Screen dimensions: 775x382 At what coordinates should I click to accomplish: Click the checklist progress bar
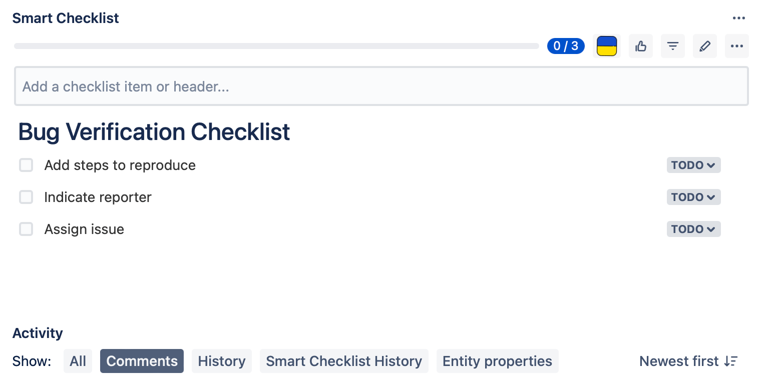pyautogui.click(x=276, y=46)
